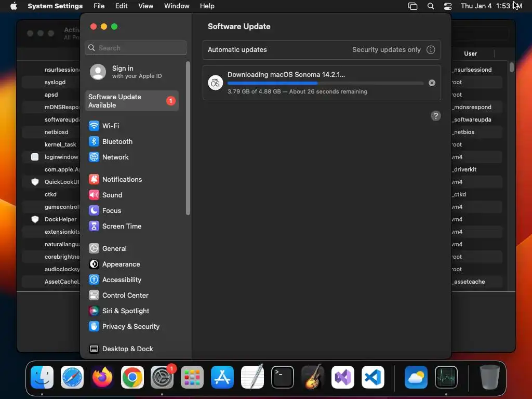Open Terminal from the Dock
This screenshot has width=532, height=399.
click(283, 377)
